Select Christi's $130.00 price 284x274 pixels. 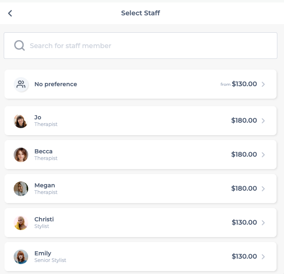pos(244,222)
